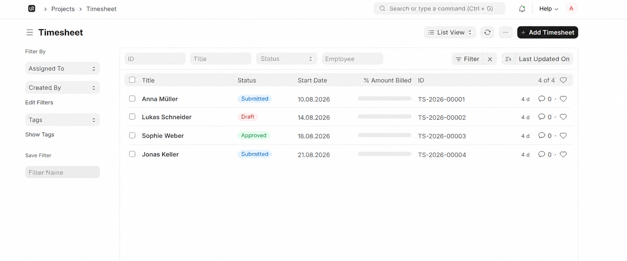Go to Projects breadcrumb

click(x=63, y=9)
